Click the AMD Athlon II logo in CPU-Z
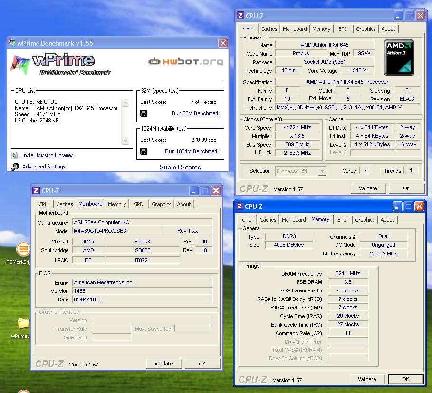This screenshot has height=393, width=432. [x=399, y=57]
